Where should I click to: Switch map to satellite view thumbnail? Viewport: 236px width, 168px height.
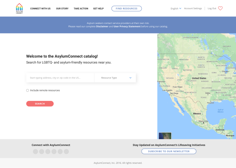click(165, 136)
